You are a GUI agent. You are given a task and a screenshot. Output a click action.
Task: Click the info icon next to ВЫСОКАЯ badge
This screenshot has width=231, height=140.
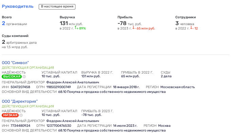(24, 77)
